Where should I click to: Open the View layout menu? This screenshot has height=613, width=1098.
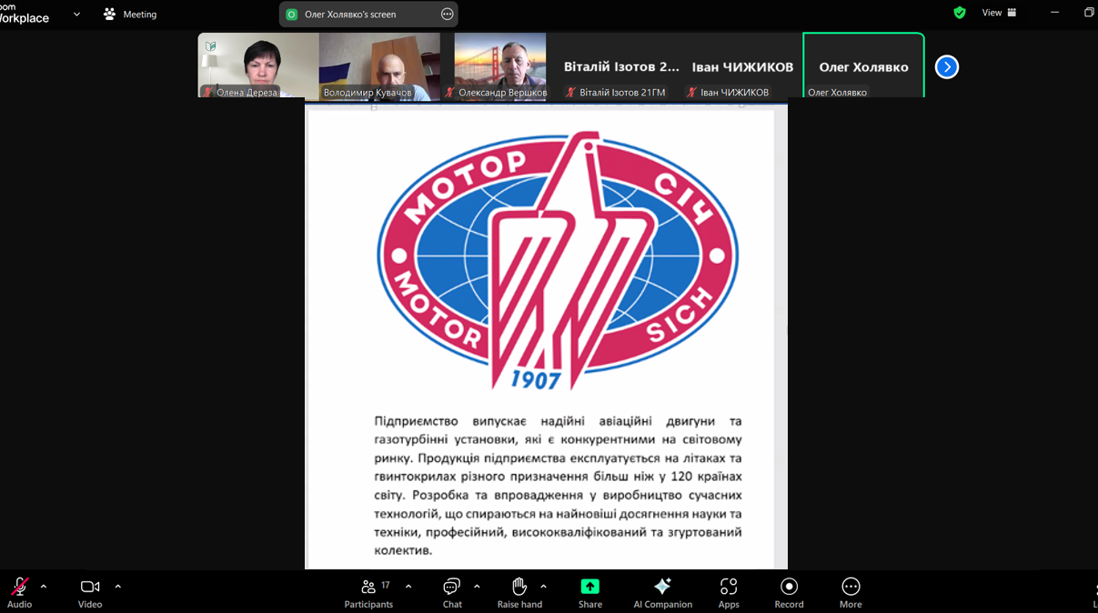(x=999, y=13)
